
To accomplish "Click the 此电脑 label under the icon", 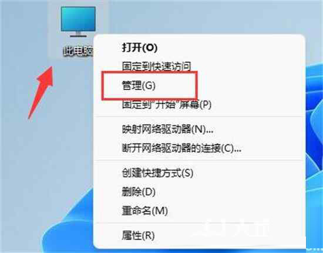I will (78, 51).
